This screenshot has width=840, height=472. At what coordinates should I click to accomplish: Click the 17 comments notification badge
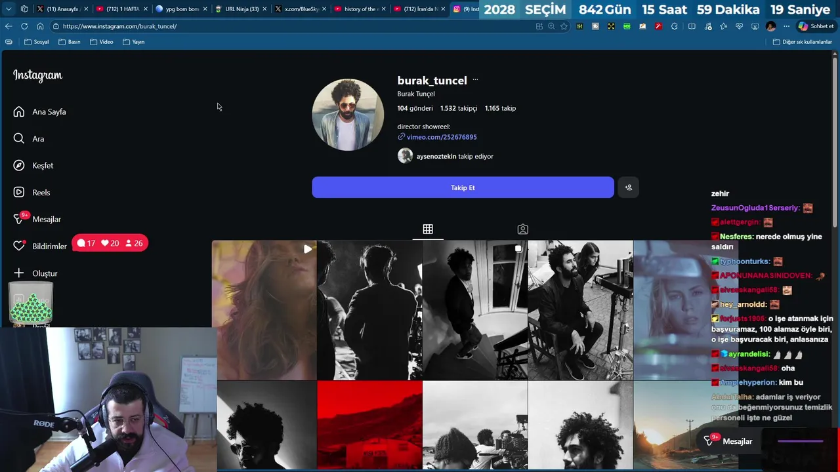pos(86,243)
